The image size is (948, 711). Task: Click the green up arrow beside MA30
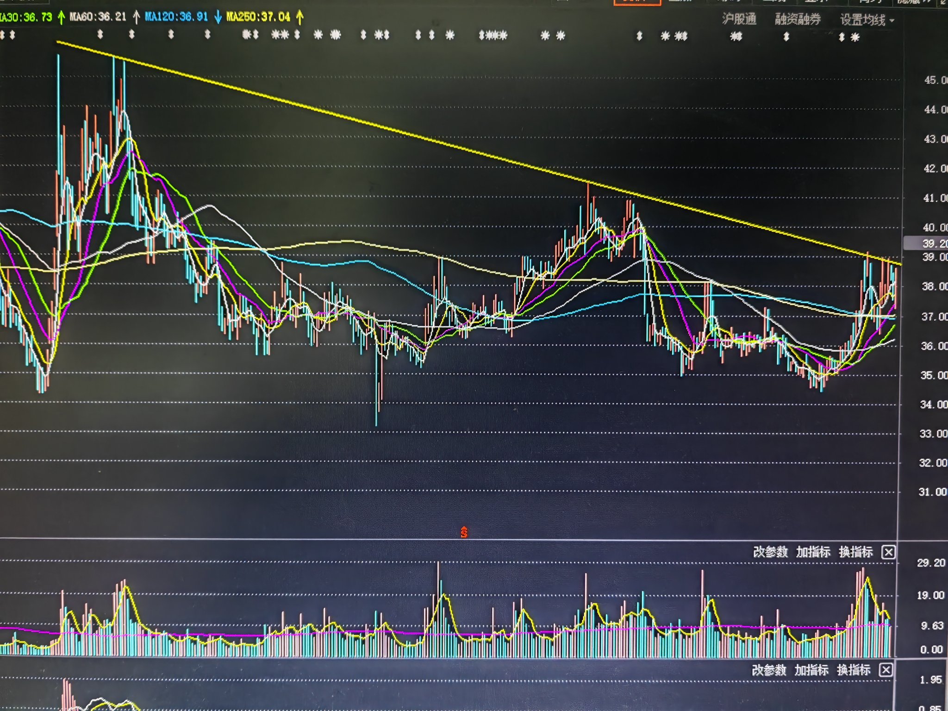pyautogui.click(x=61, y=18)
